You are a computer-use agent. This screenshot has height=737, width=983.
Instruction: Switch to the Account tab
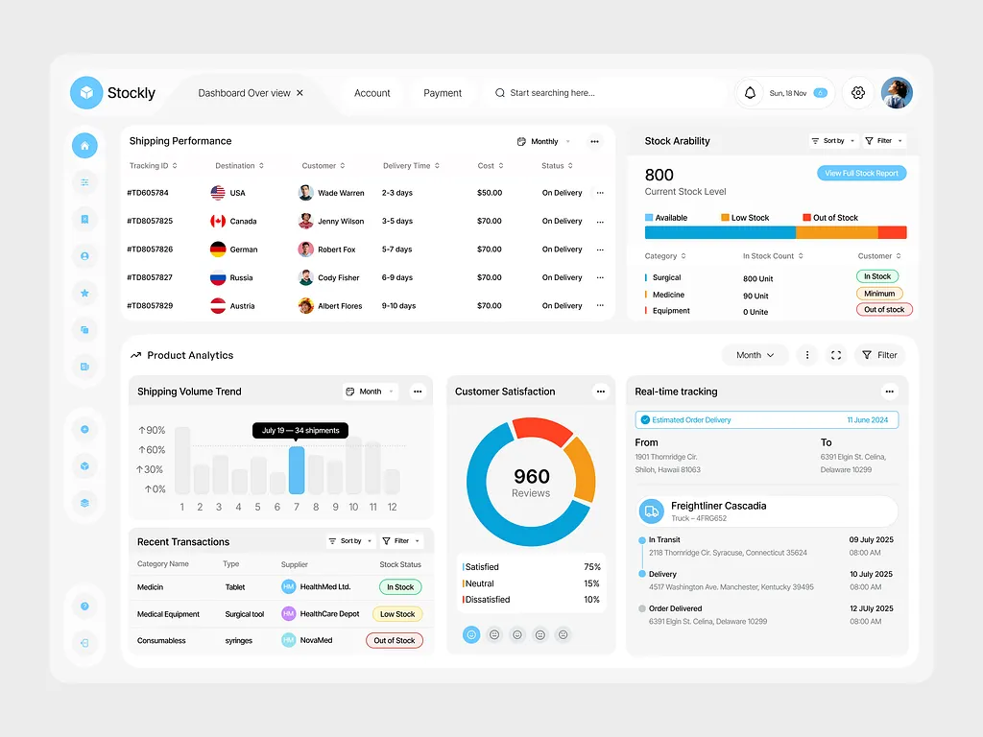click(x=372, y=93)
